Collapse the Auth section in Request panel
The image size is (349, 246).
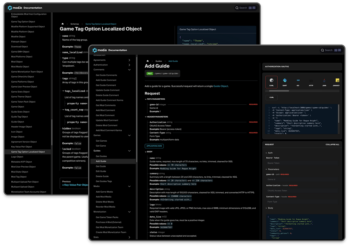[x=266, y=153]
